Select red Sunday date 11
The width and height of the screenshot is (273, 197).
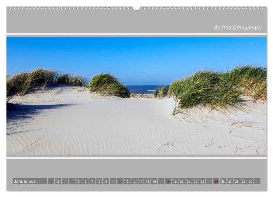(x=120, y=182)
